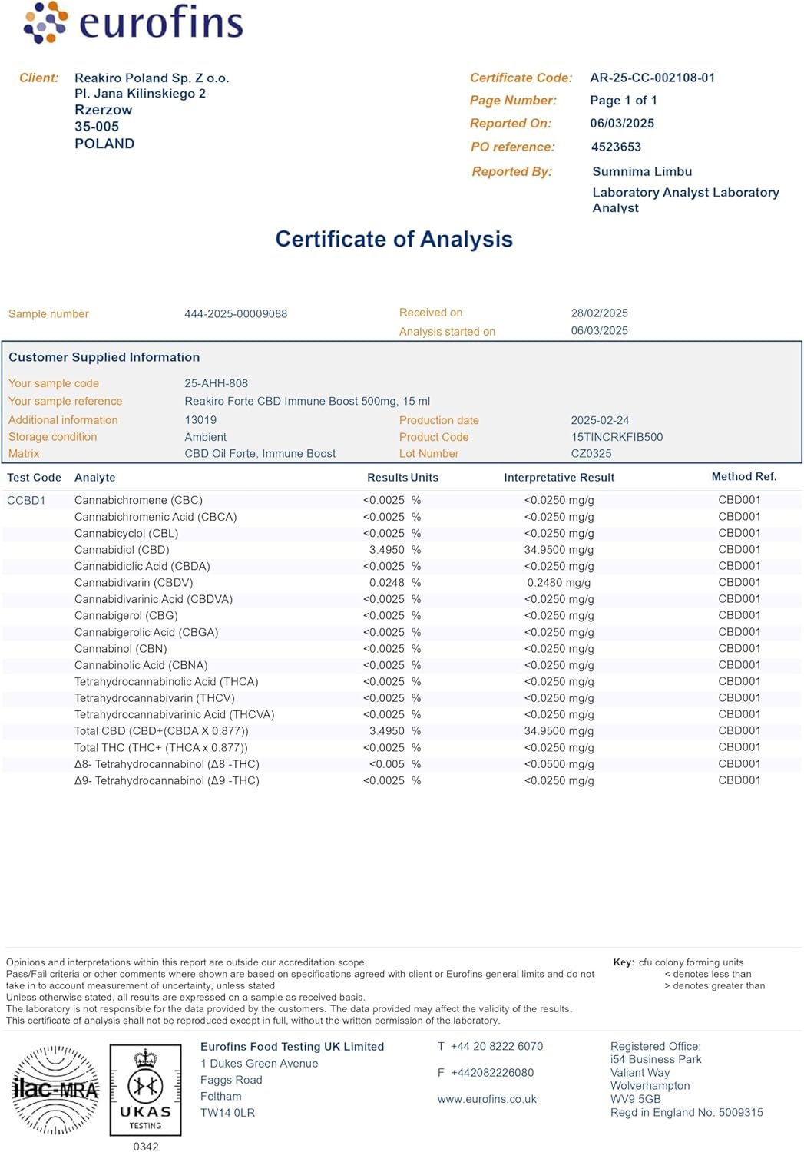The height and width of the screenshot is (1152, 804).
Task: Click the Δ9-Tetrahydrocannabinol analyte row
Action: [x=167, y=781]
